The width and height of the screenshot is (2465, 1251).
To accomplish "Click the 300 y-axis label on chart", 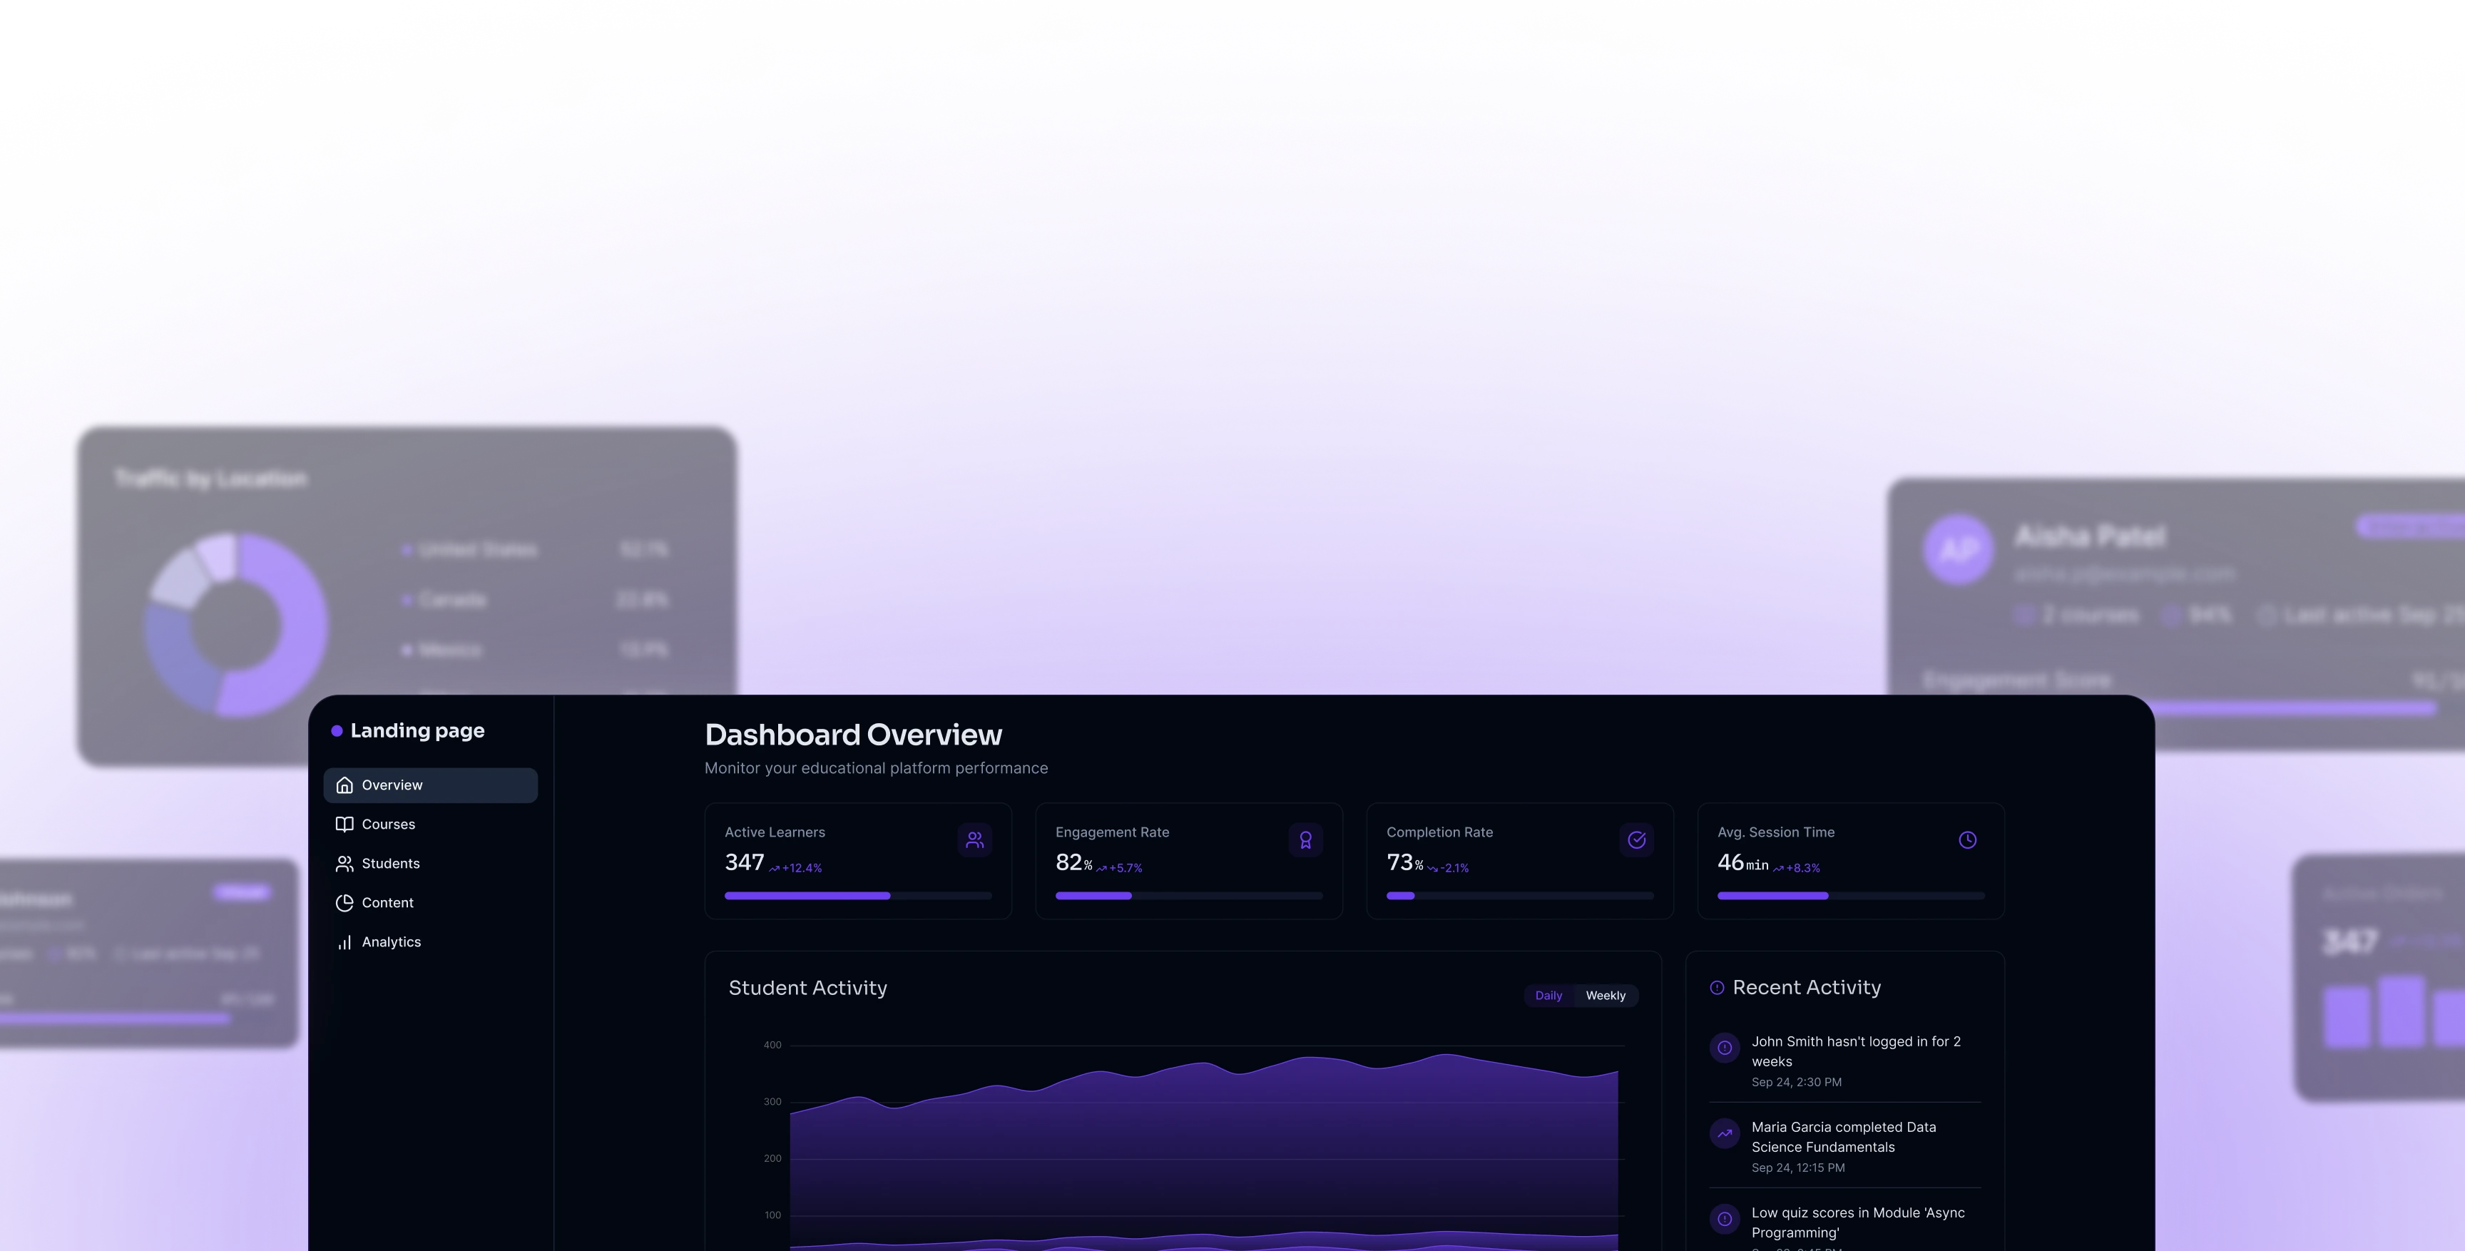I will pyautogui.click(x=772, y=1102).
